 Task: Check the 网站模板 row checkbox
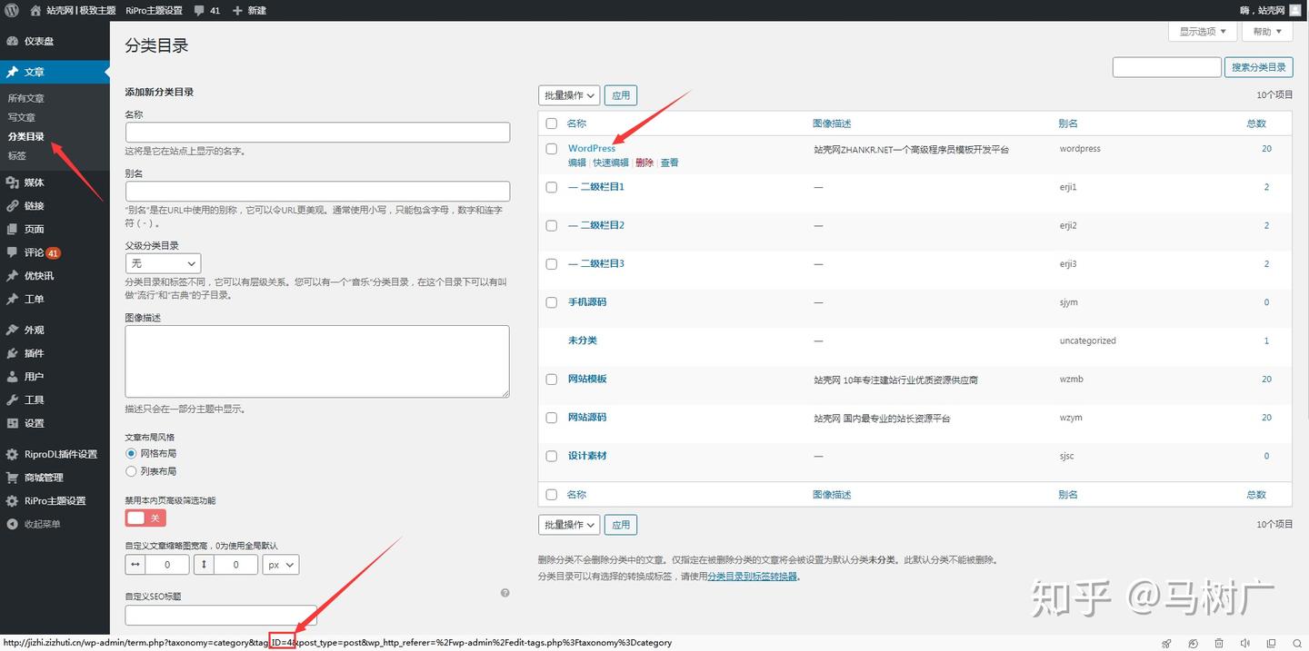pos(551,380)
